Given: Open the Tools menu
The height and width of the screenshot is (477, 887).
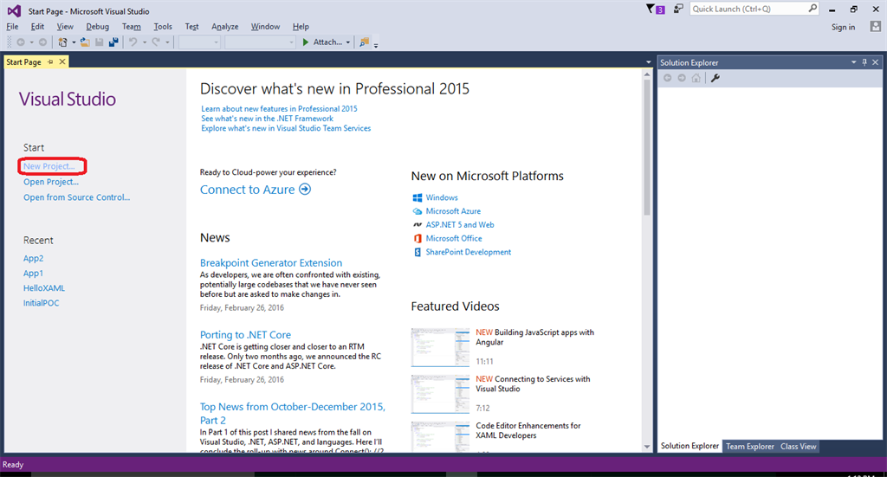Looking at the screenshot, I should coord(163,27).
